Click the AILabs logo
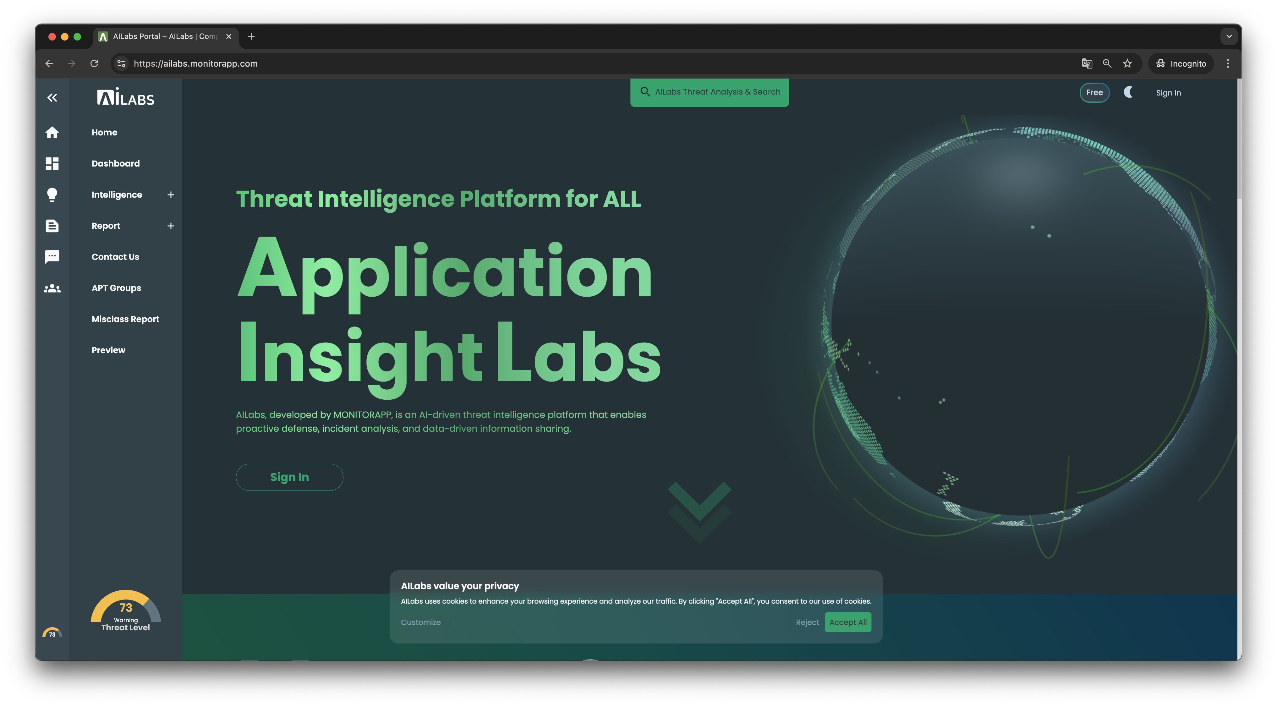The height and width of the screenshot is (707, 1277). coord(125,97)
